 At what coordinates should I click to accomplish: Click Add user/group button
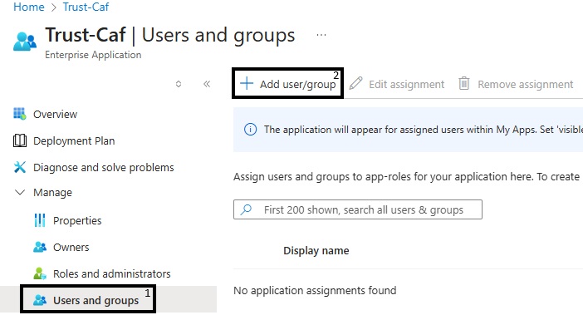(287, 84)
